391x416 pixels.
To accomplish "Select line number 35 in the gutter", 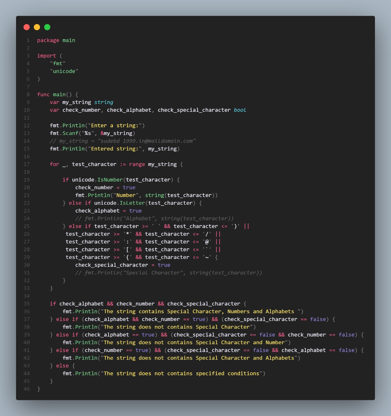I will coord(26,304).
